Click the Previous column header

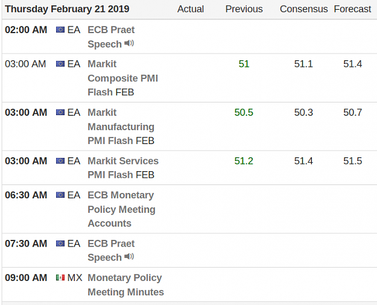tap(244, 9)
